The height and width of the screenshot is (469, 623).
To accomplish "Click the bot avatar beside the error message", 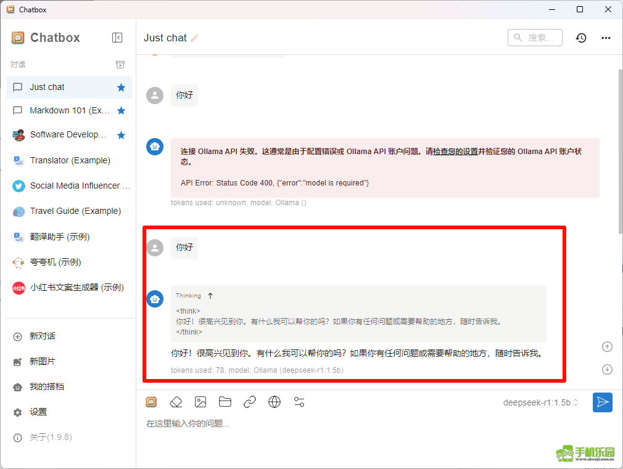I will pyautogui.click(x=155, y=147).
